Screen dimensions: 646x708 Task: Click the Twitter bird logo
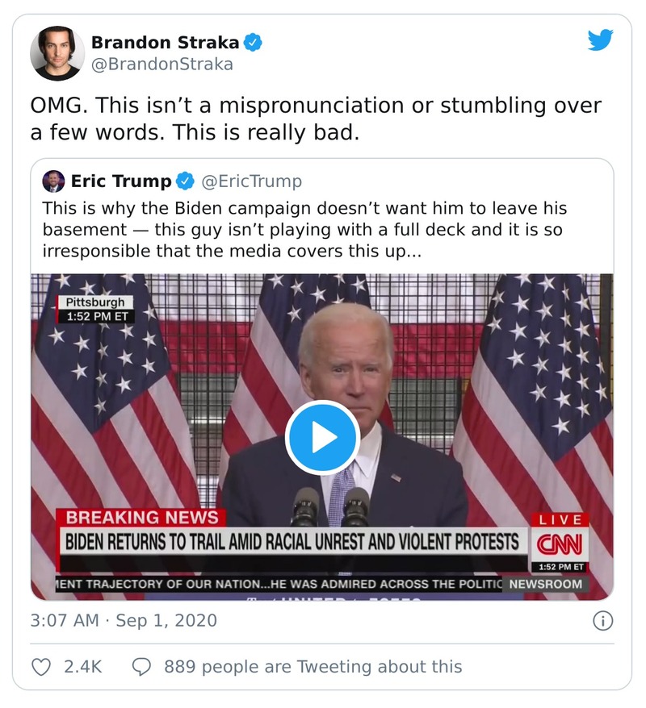coord(600,41)
